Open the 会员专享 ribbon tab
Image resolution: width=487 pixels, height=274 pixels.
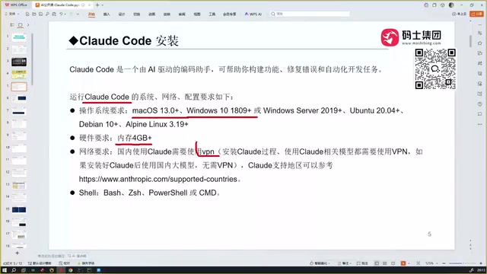pos(230,14)
